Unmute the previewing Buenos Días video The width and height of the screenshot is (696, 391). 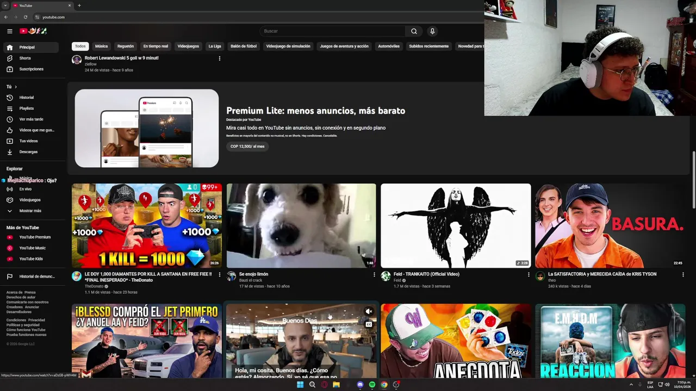[369, 311]
